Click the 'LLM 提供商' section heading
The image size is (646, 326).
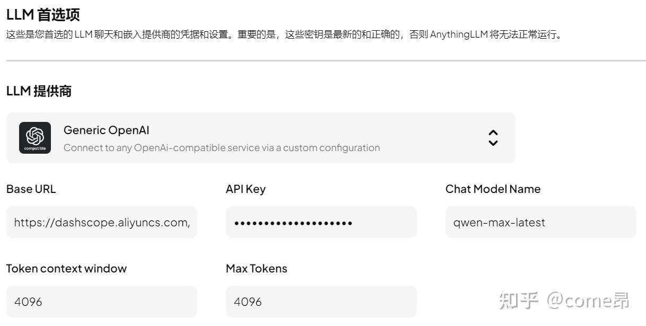[39, 91]
